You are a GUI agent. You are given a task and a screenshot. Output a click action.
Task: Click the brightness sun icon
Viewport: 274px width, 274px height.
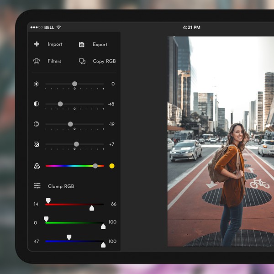tap(37, 84)
